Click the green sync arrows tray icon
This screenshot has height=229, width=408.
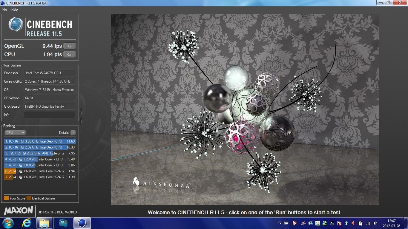tap(317, 223)
